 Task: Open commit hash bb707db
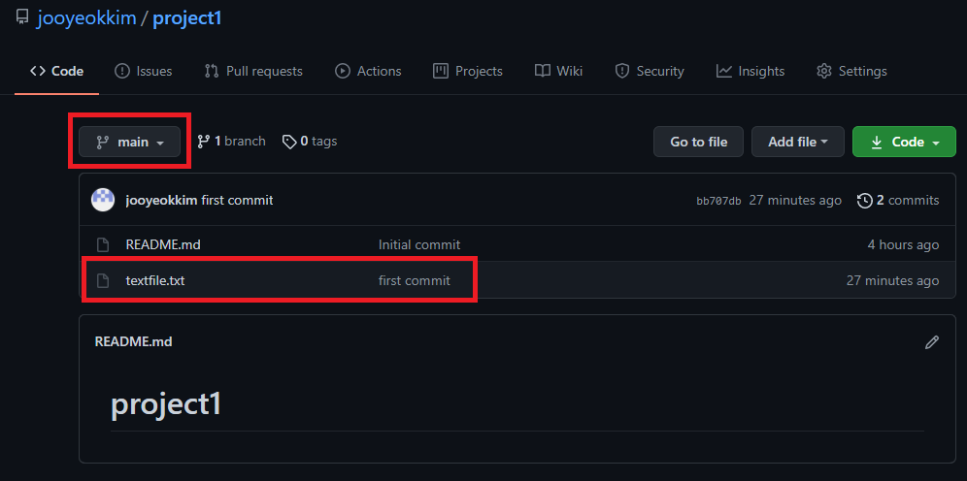point(718,201)
